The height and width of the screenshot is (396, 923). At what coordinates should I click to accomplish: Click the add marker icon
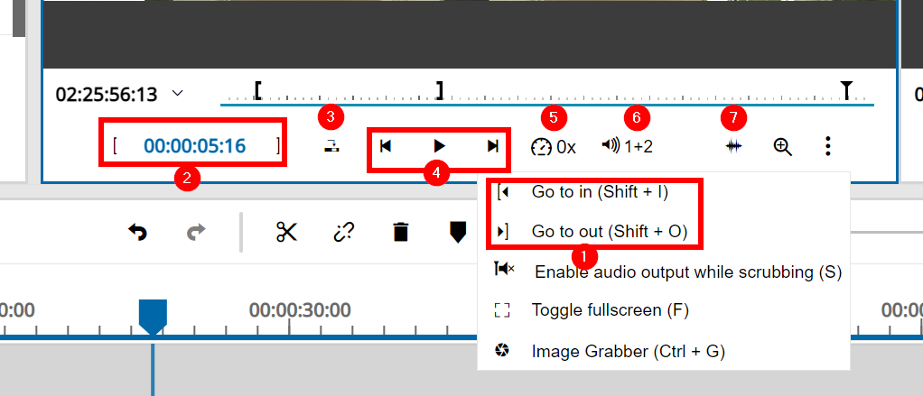click(458, 232)
